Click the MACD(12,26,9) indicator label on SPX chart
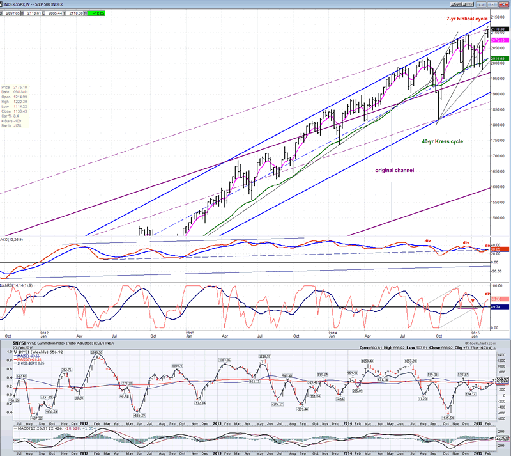Image resolution: width=511 pixels, height=456 pixels. coord(11,240)
